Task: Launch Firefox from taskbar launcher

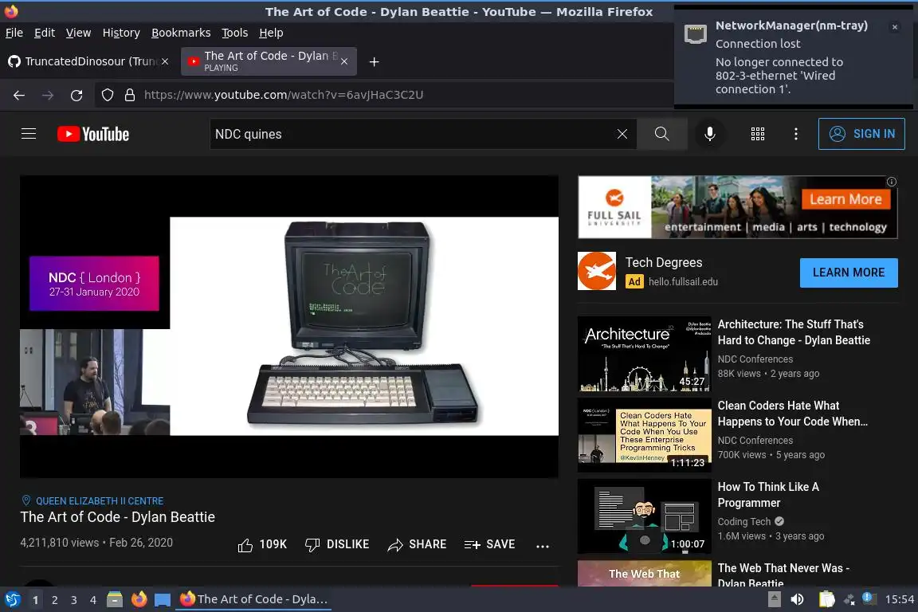Action: [139, 599]
